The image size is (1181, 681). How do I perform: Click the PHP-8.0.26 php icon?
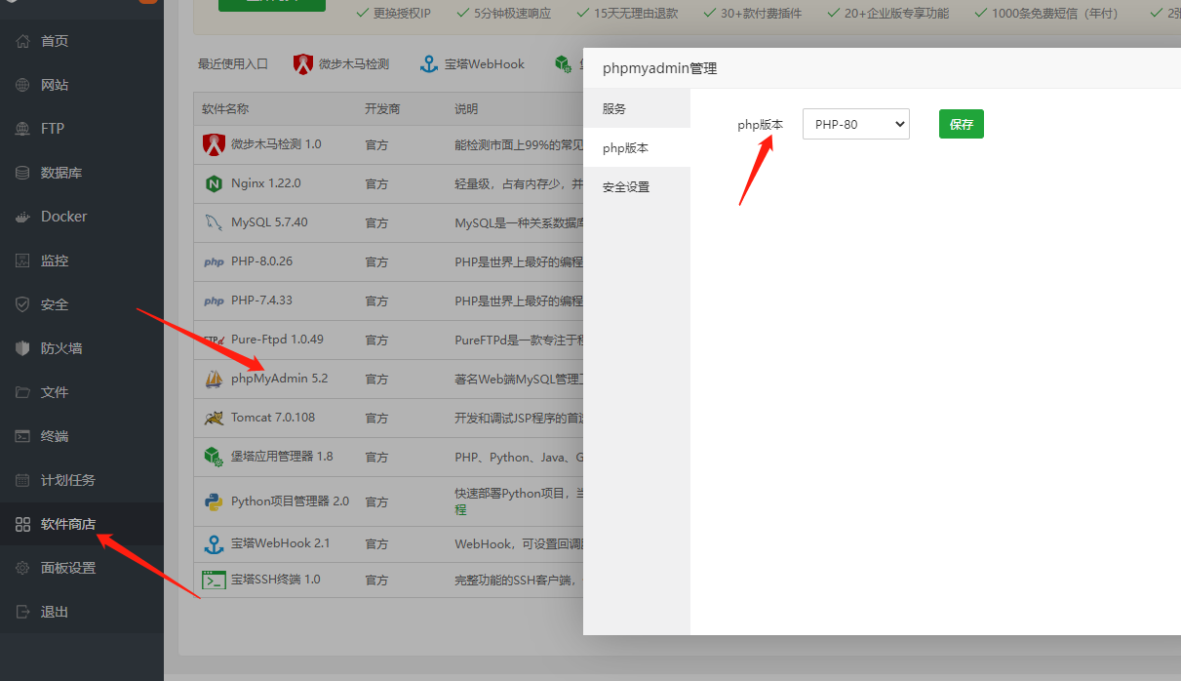click(214, 261)
